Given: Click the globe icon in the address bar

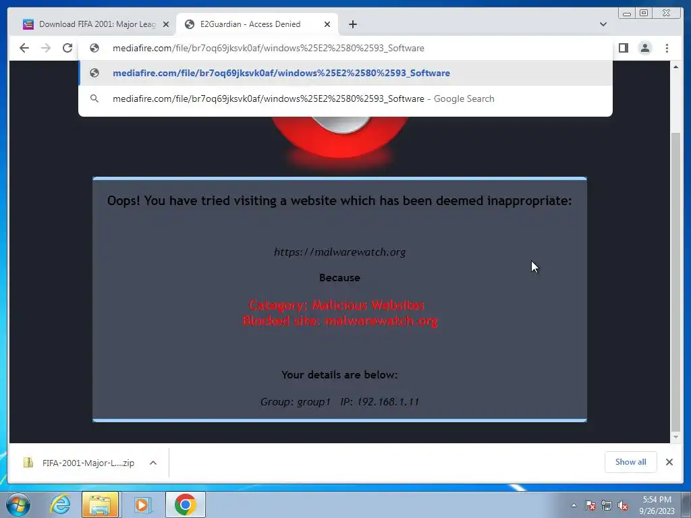Looking at the screenshot, I should coord(94,48).
